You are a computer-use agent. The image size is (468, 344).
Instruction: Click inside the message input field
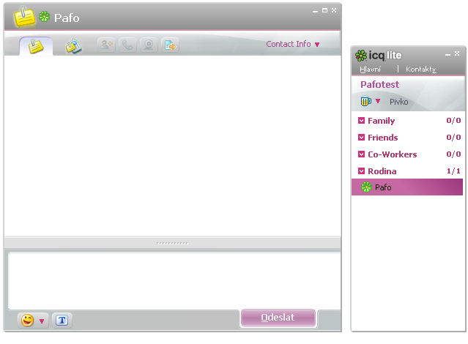coord(174,281)
